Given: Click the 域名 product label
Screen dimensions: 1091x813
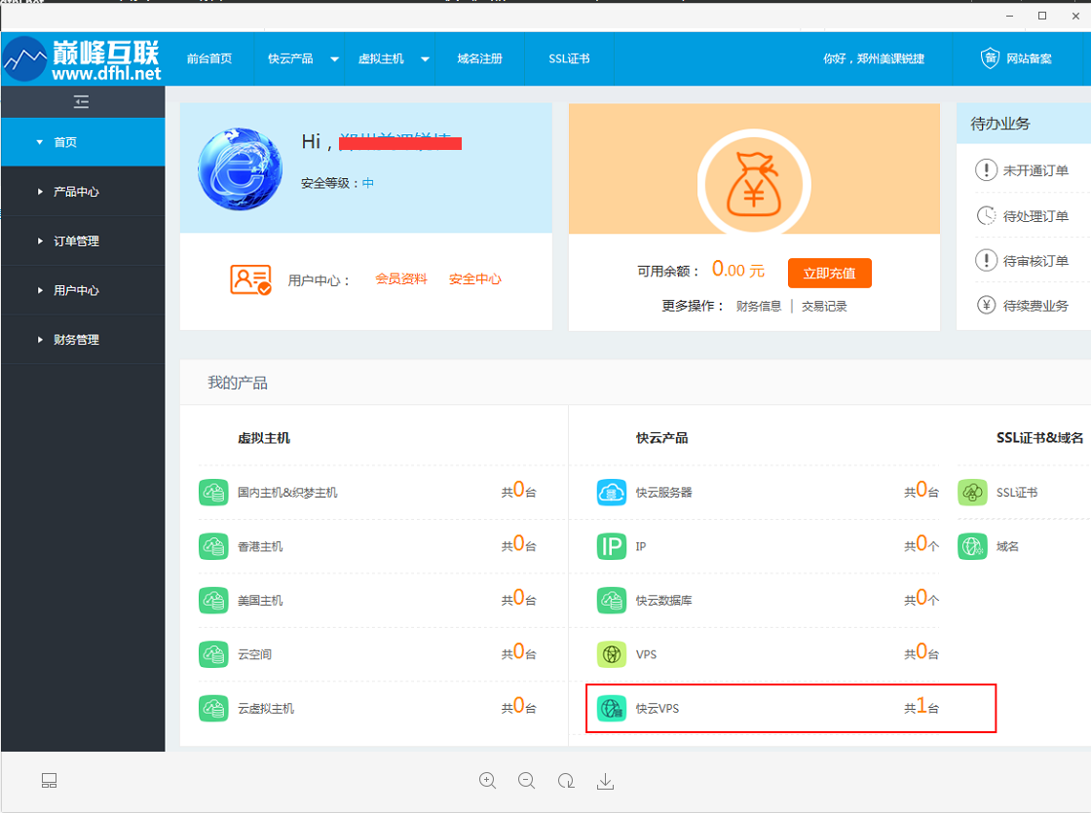Looking at the screenshot, I should (x=1007, y=546).
